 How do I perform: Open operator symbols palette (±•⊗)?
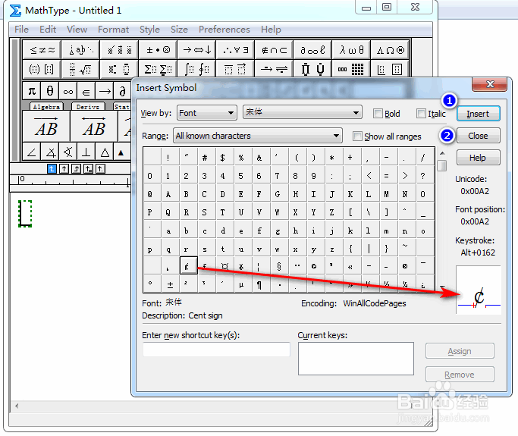(x=158, y=50)
